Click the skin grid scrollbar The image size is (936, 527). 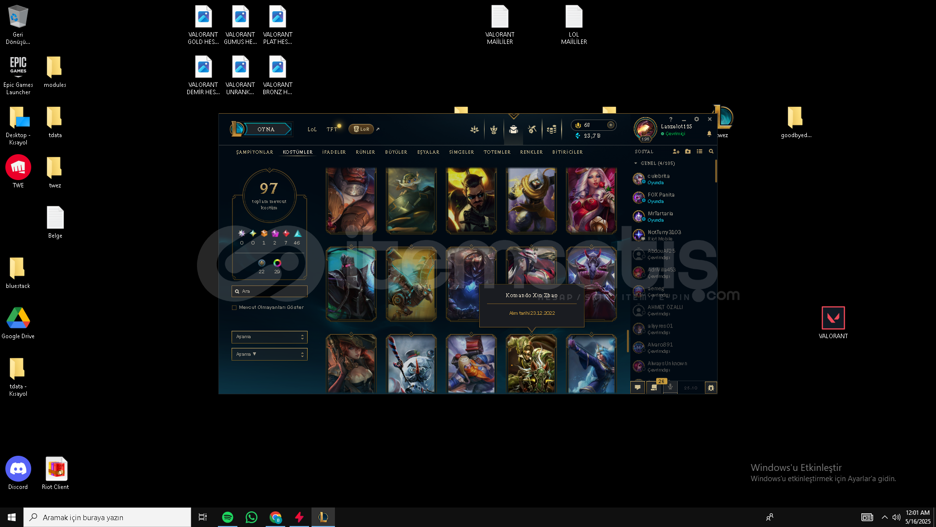tap(627, 341)
